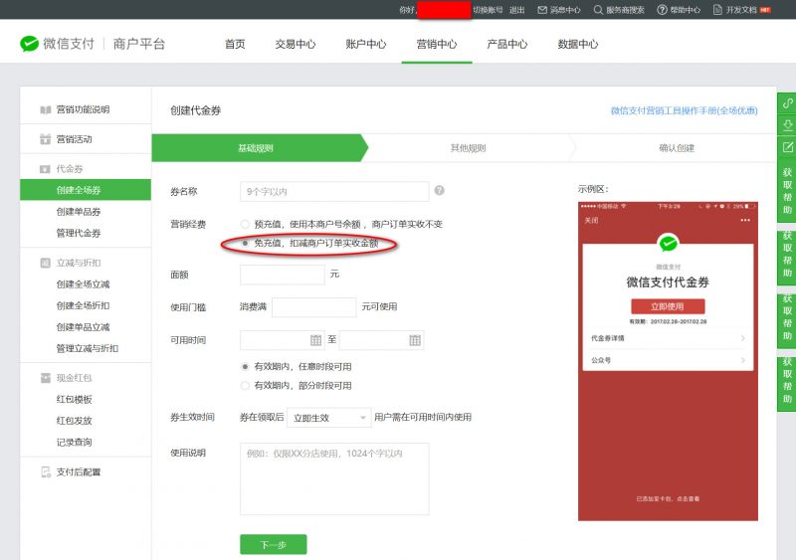Open the 立即生效 effective time dropdown
Screen dimensions: 796x560
pyautogui.click(x=329, y=418)
